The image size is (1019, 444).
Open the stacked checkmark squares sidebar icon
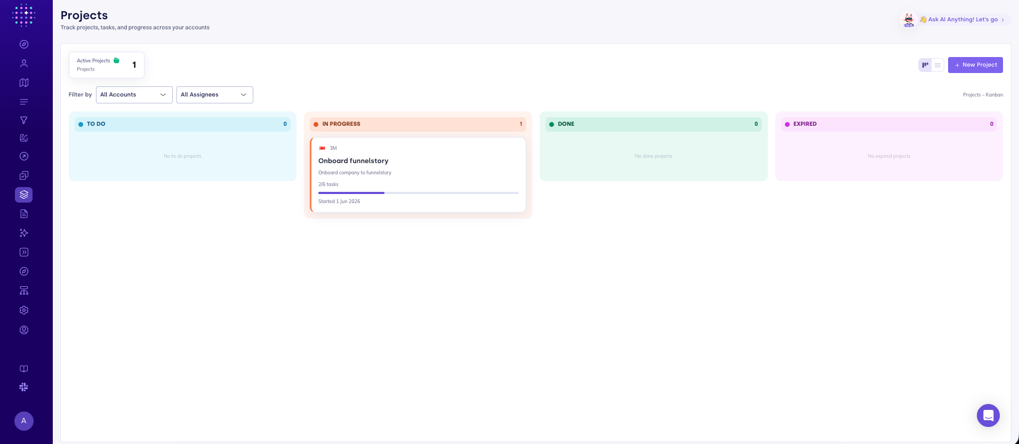pos(24,175)
